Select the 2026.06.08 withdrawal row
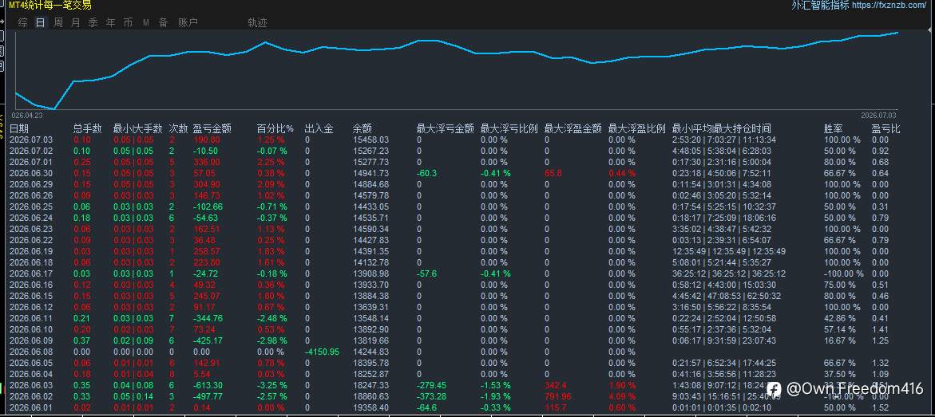 [x=454, y=352]
